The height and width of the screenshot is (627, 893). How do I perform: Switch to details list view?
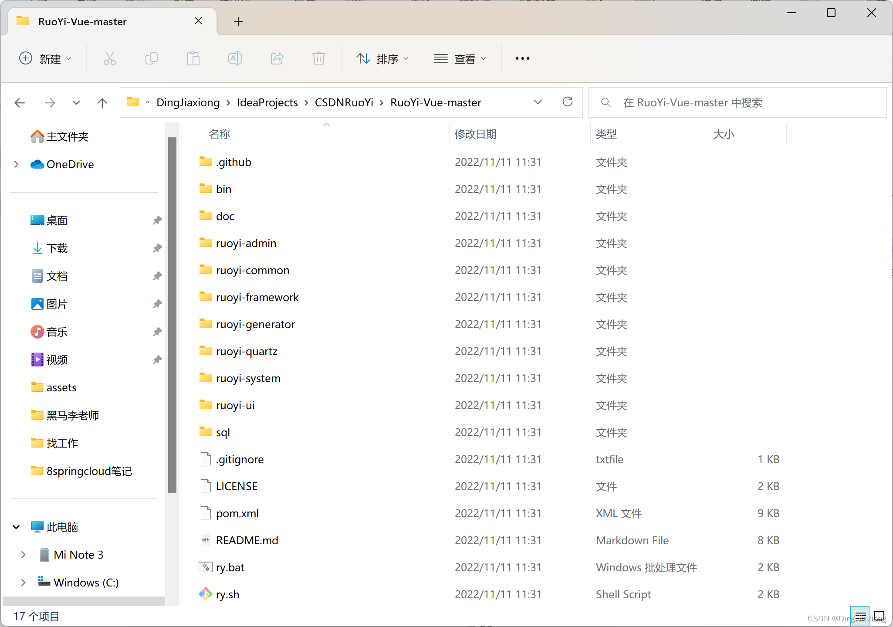click(860, 616)
